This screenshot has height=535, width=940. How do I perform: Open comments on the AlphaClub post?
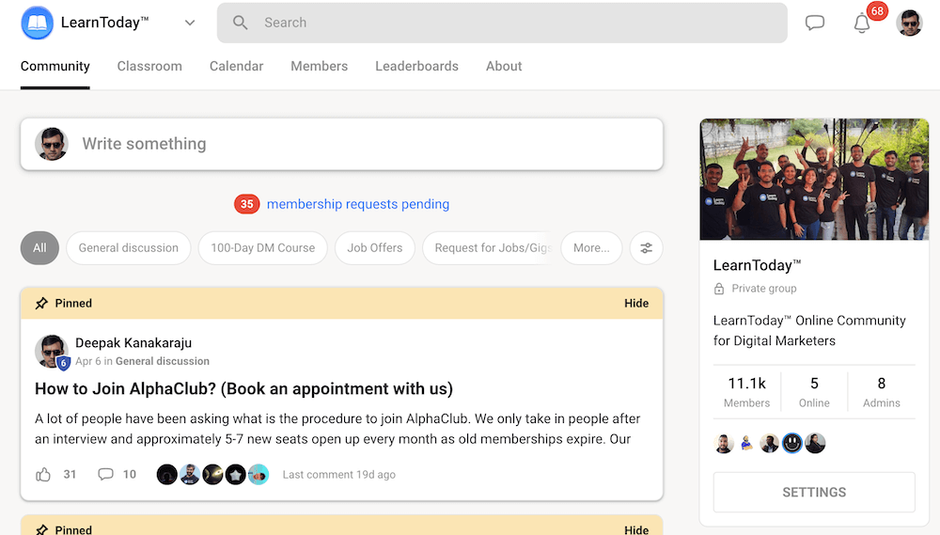[106, 475]
